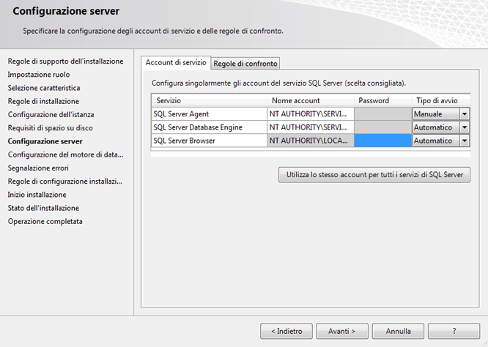Screen dimensions: 488x347
Task: Select account name cell for SQL Server Database Engine
Action: (x=311, y=127)
